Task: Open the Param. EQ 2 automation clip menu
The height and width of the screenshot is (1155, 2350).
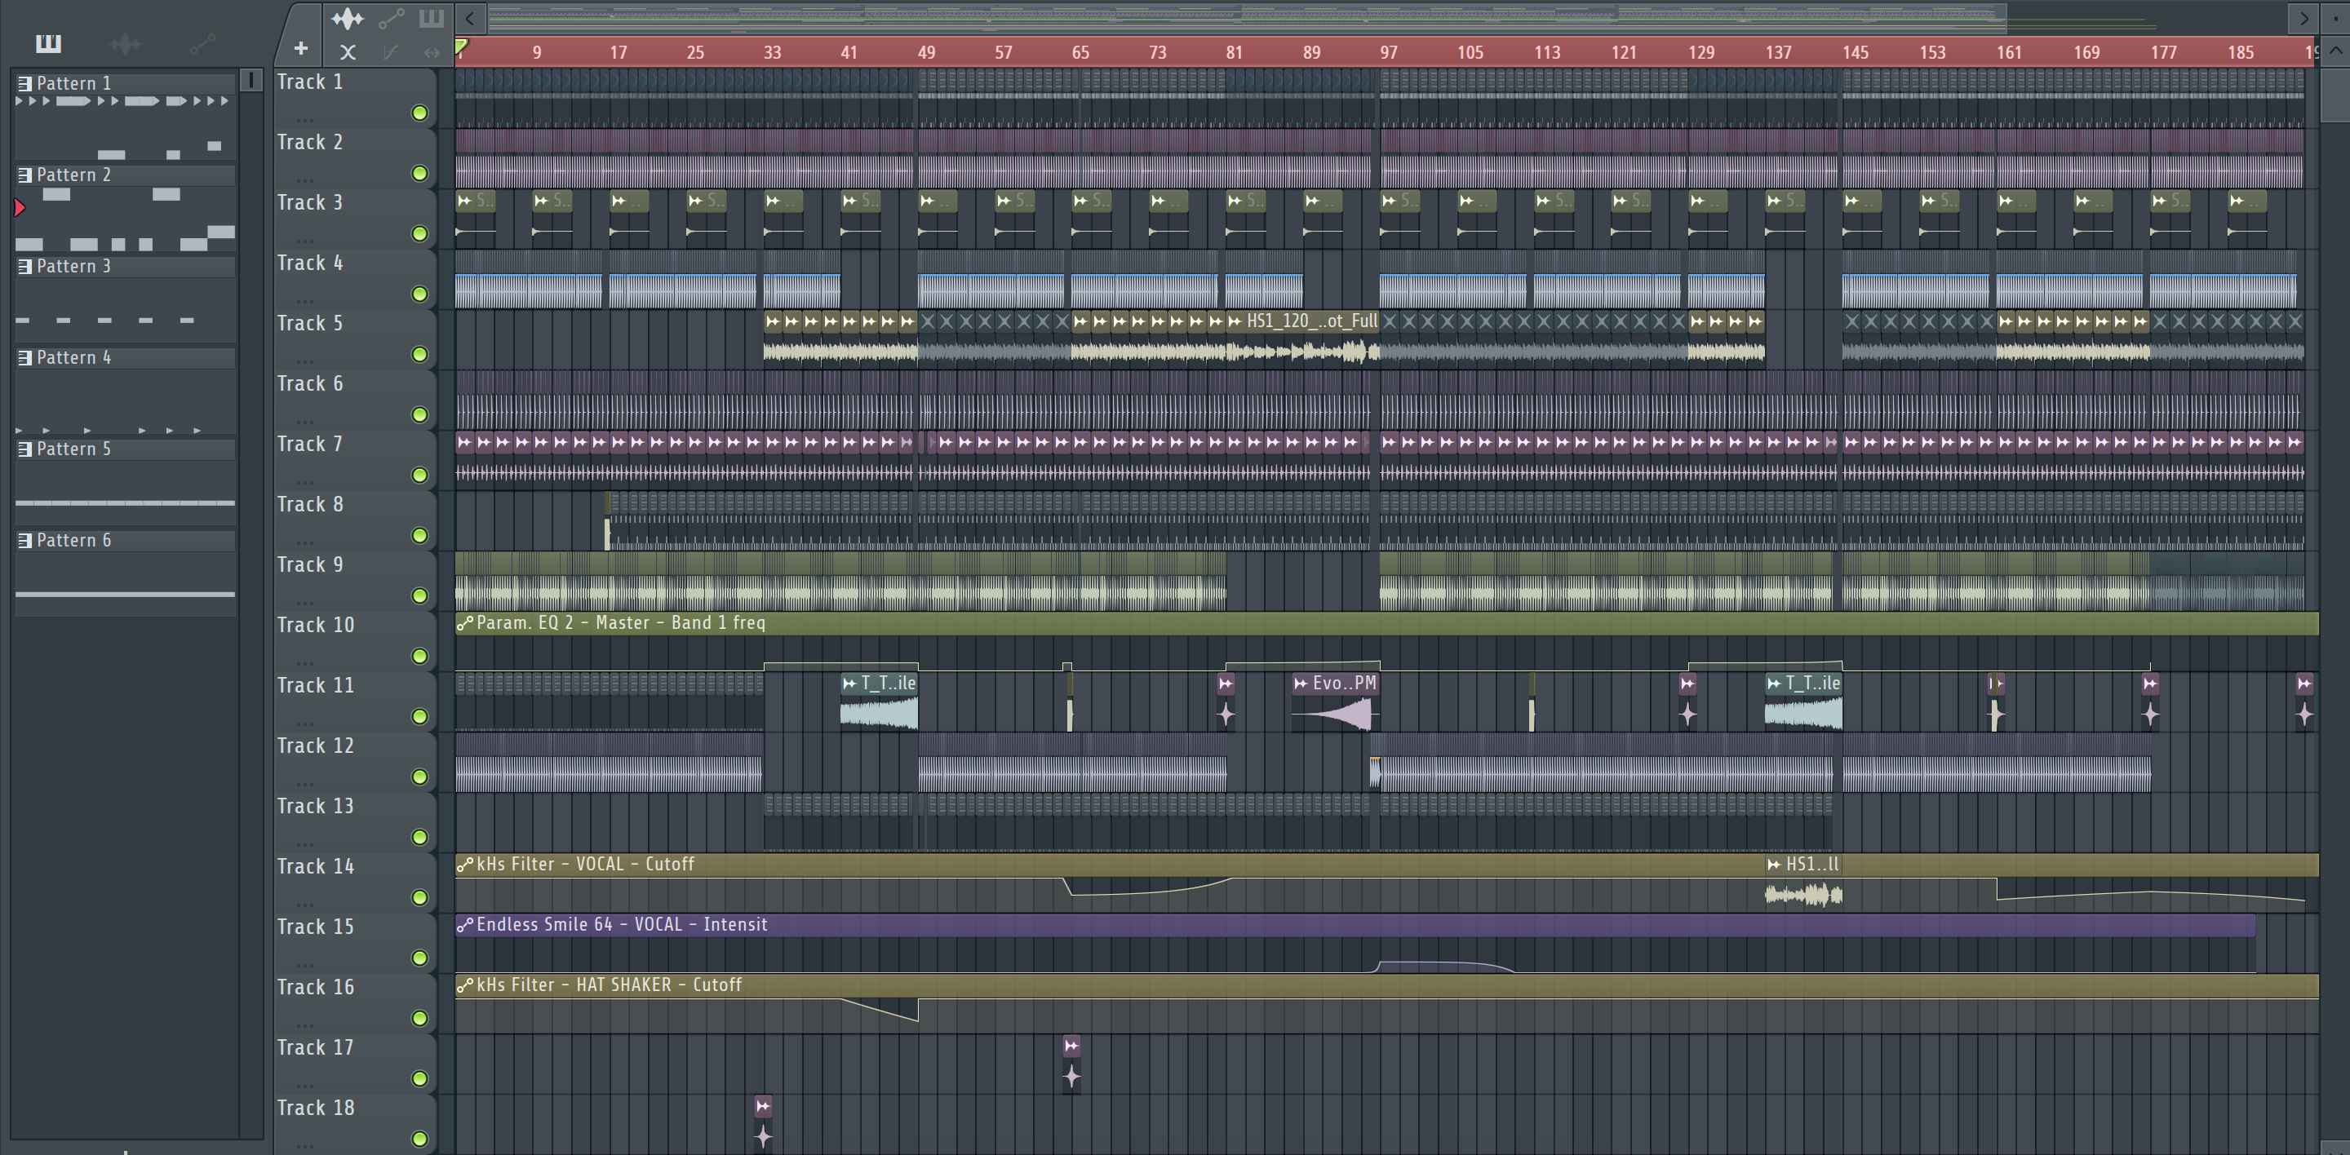Action: point(464,622)
